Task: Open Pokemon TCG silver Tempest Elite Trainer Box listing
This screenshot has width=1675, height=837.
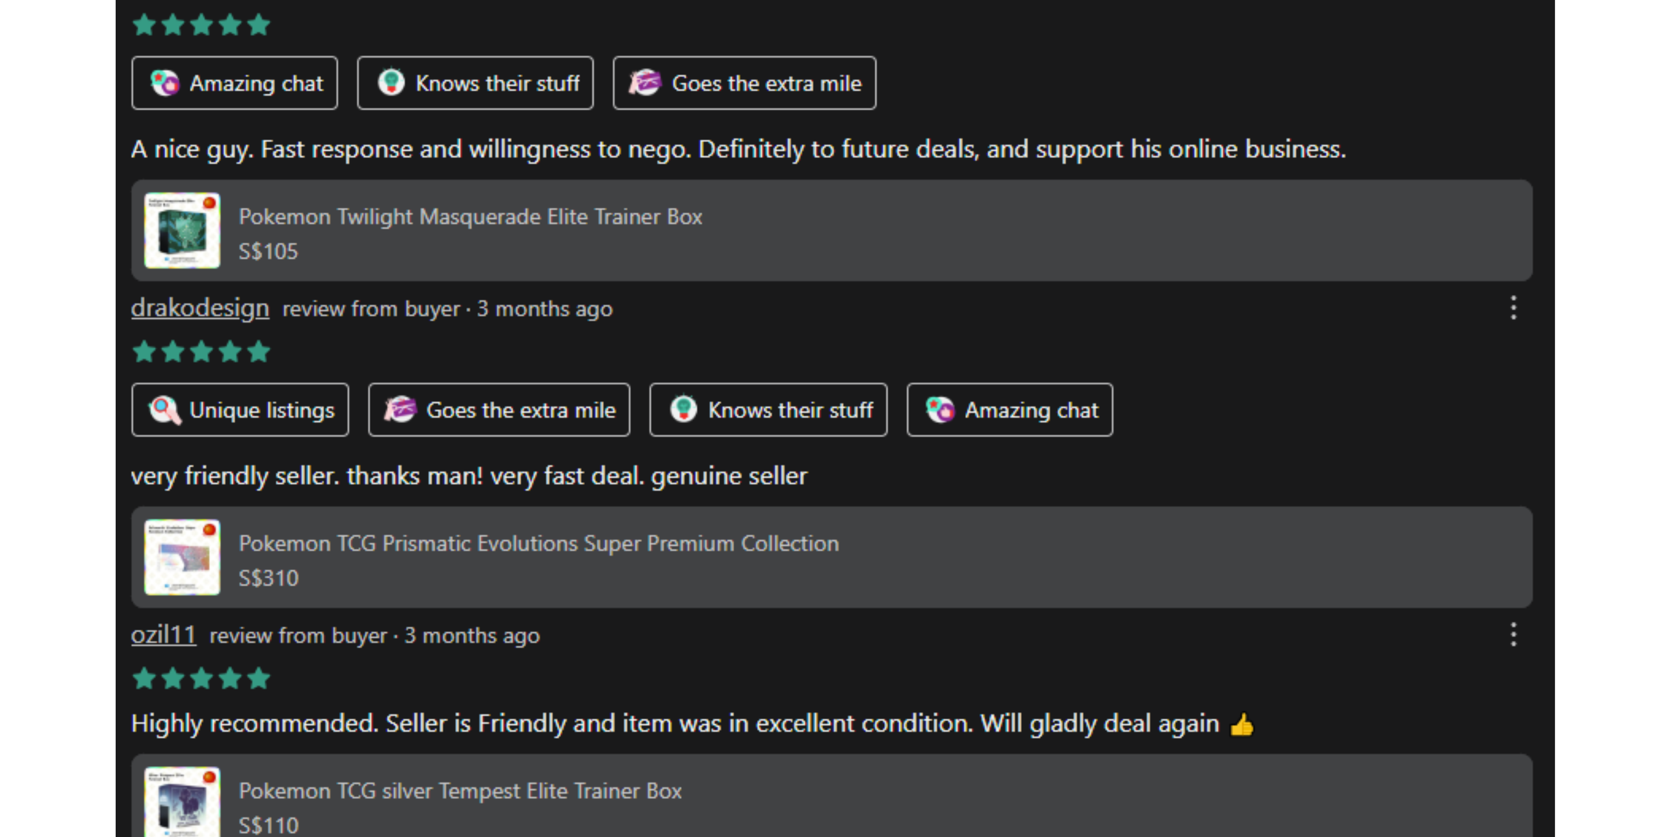Action: point(460,791)
